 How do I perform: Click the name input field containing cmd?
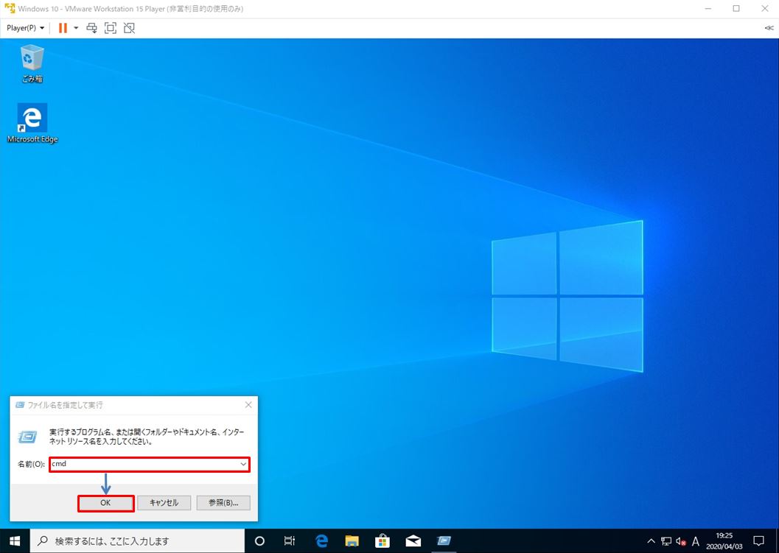(149, 464)
